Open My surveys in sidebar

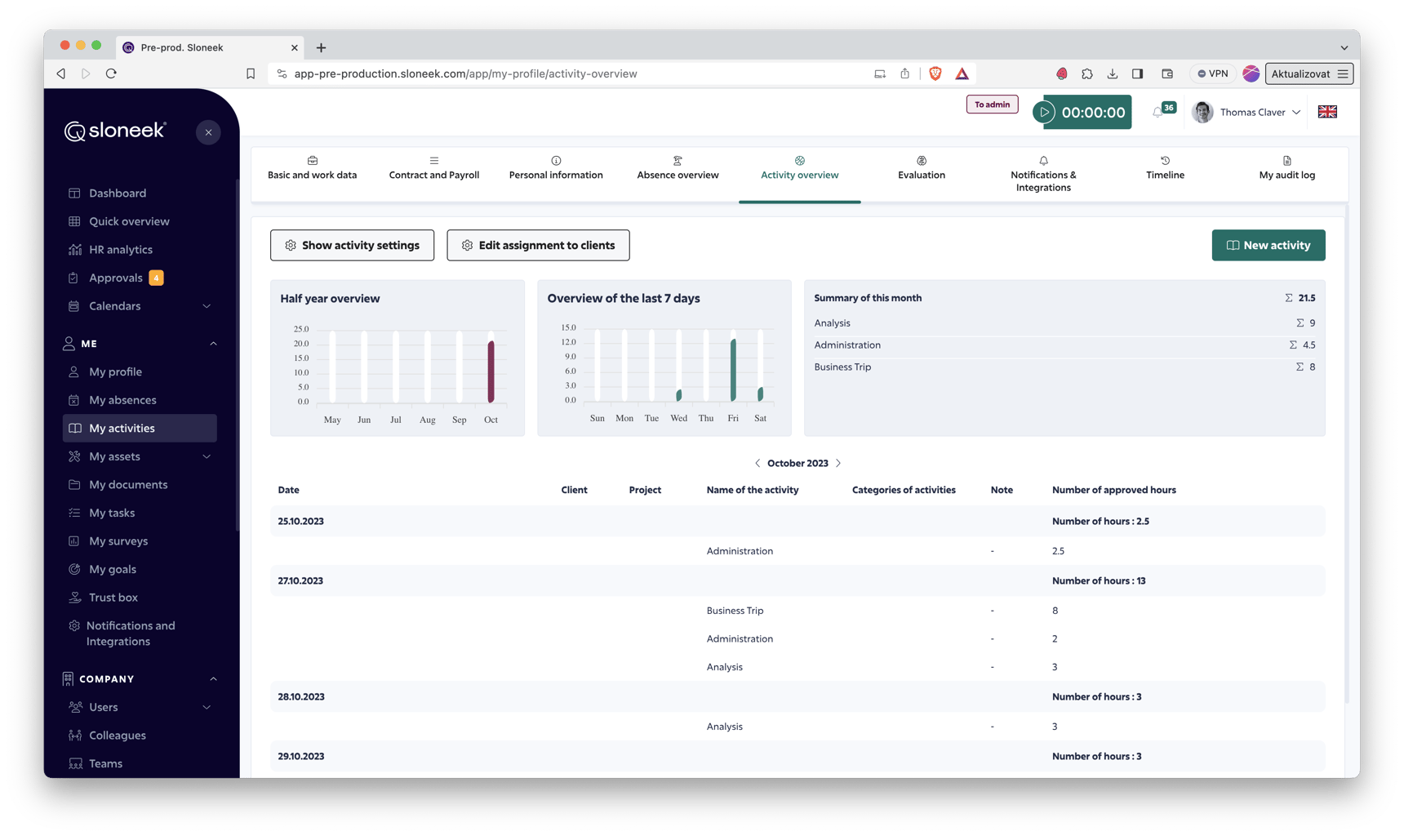pyautogui.click(x=118, y=540)
